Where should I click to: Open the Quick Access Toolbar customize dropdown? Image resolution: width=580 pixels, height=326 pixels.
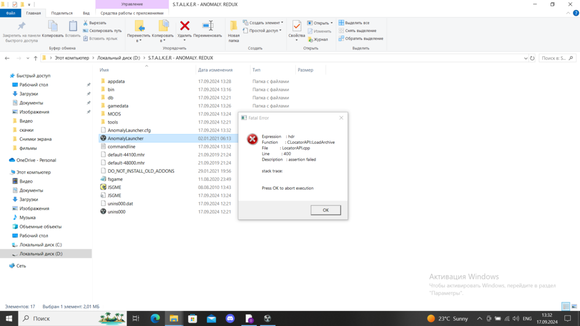click(x=29, y=5)
